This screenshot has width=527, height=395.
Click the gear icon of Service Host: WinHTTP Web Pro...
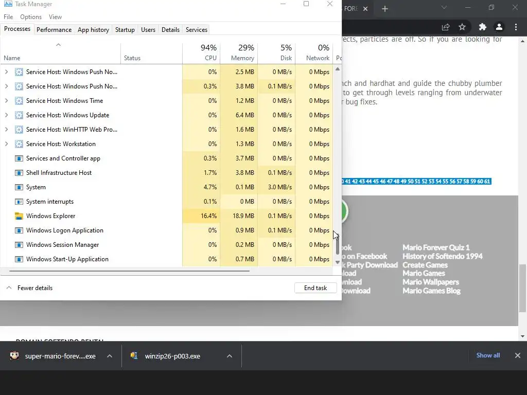(19, 130)
